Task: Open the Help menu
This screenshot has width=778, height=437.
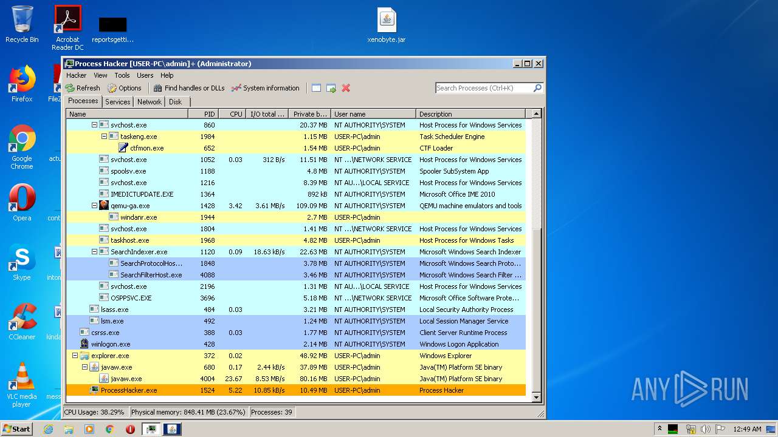Action: tap(167, 75)
